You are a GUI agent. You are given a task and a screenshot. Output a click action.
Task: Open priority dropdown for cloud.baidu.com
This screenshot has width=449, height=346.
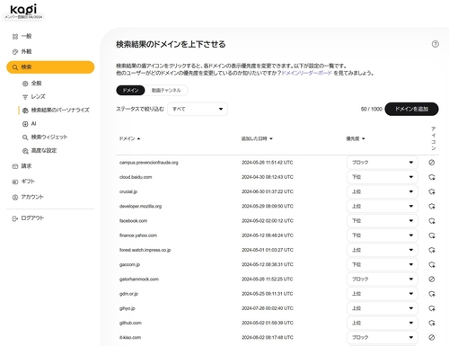tap(383, 177)
